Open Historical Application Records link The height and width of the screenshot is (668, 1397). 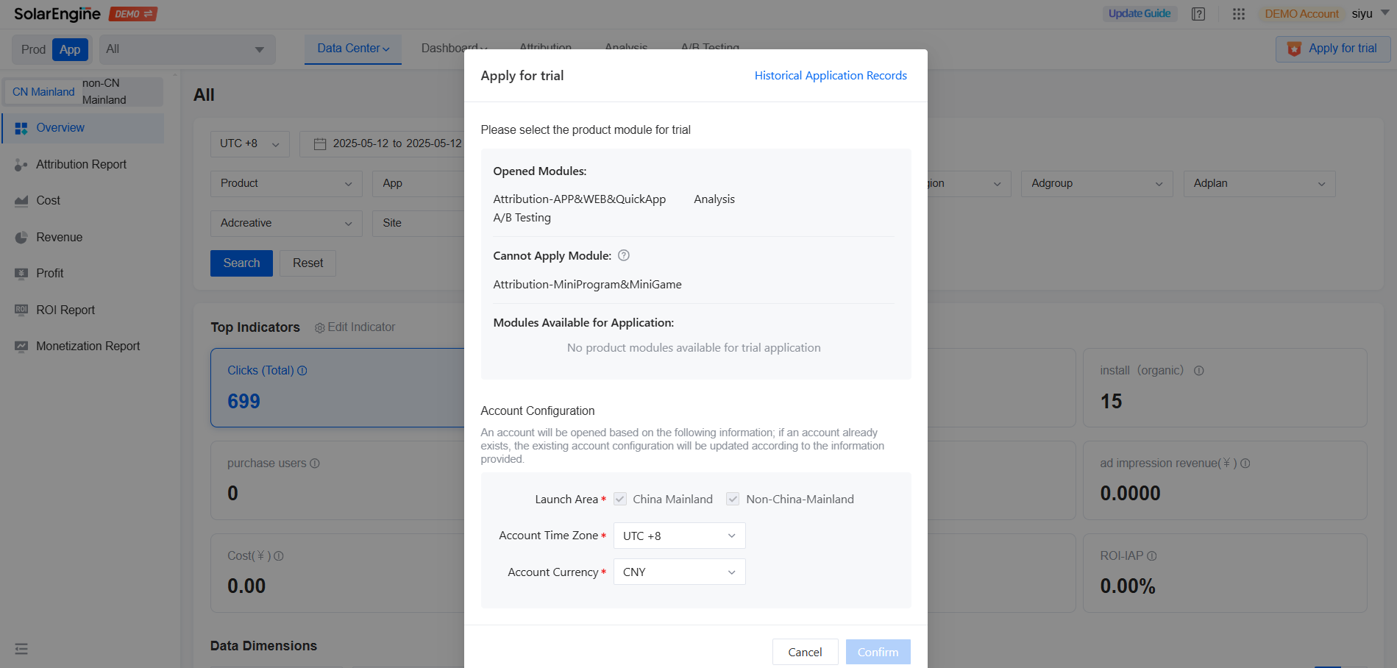[831, 76]
